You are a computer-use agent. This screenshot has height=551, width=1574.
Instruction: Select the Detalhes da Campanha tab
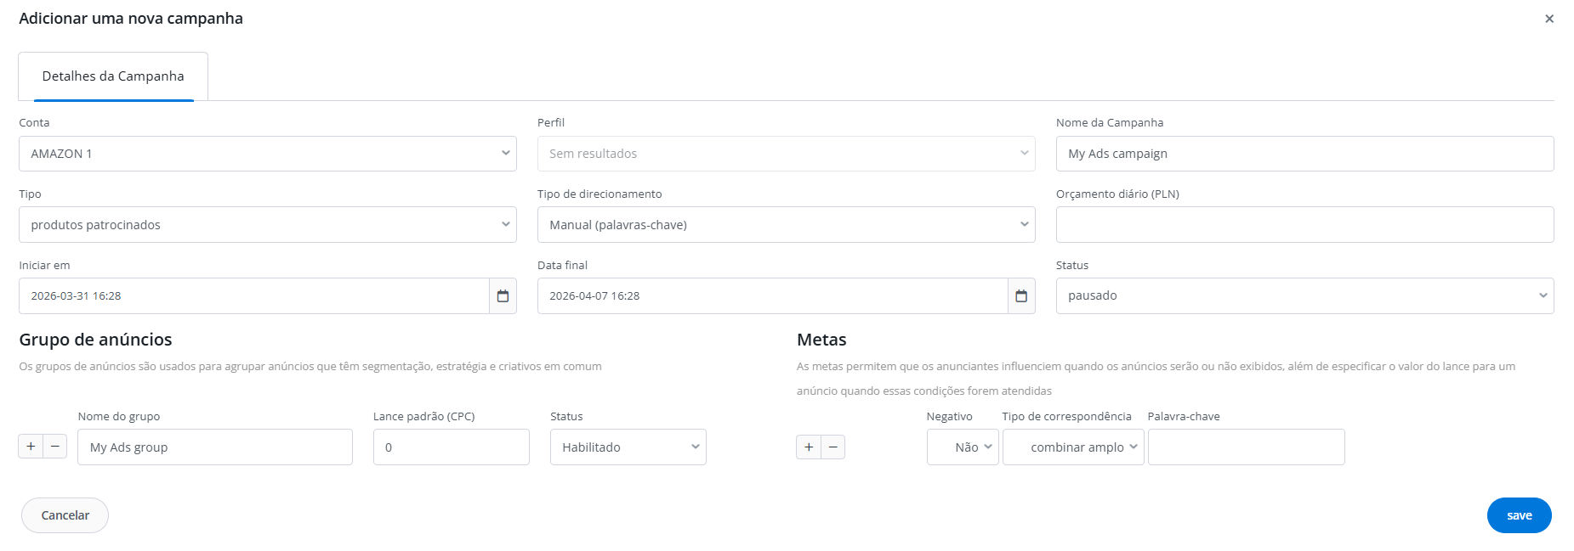(113, 76)
